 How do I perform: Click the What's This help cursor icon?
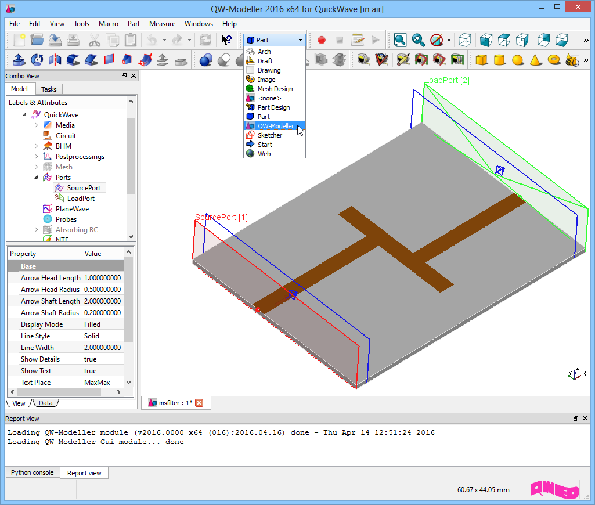coord(226,40)
